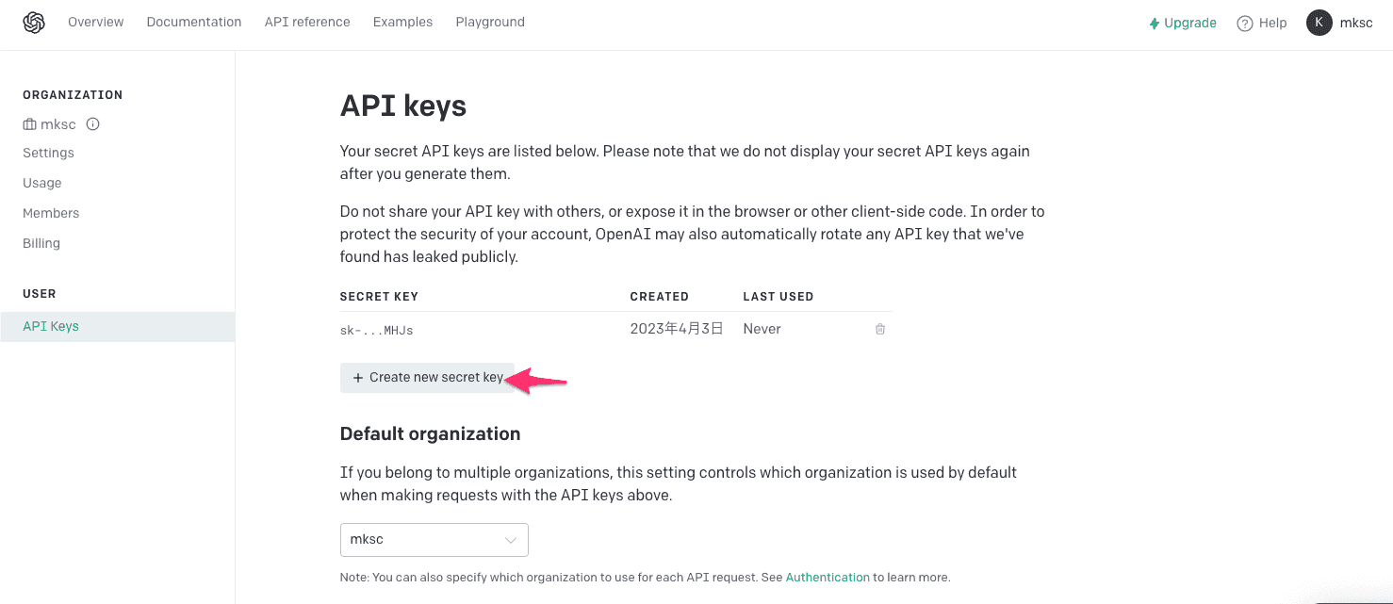Viewport: 1393px width, 604px height.
Task: Click the Upgrade lightning bolt icon
Action: pyautogui.click(x=1154, y=24)
